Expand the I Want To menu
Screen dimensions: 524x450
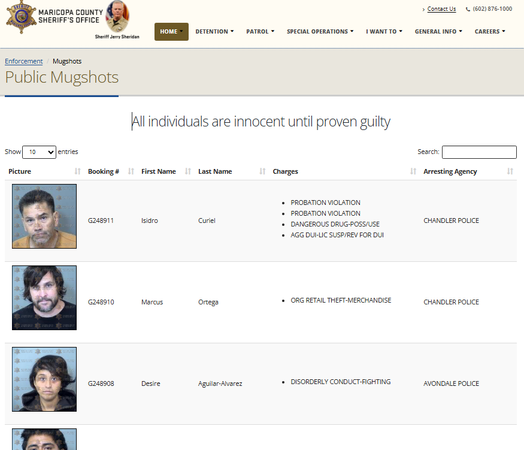coord(384,32)
